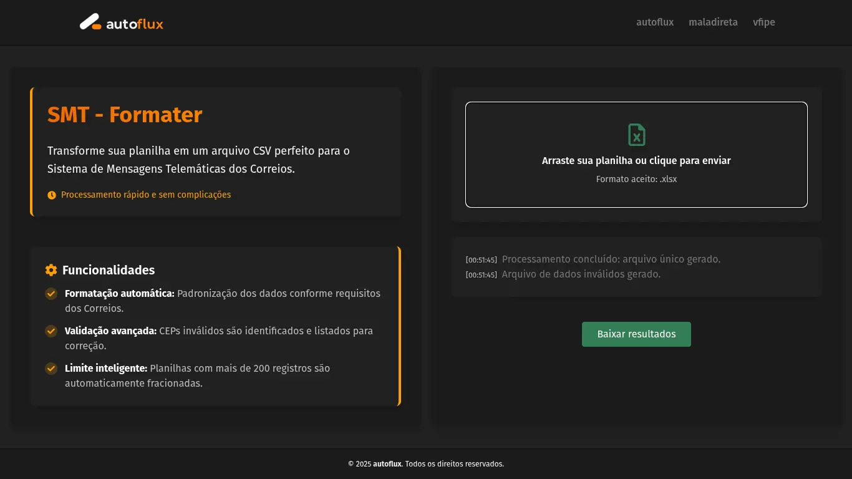Click the 'Baixar resultados' button
852x479 pixels.
tap(636, 334)
